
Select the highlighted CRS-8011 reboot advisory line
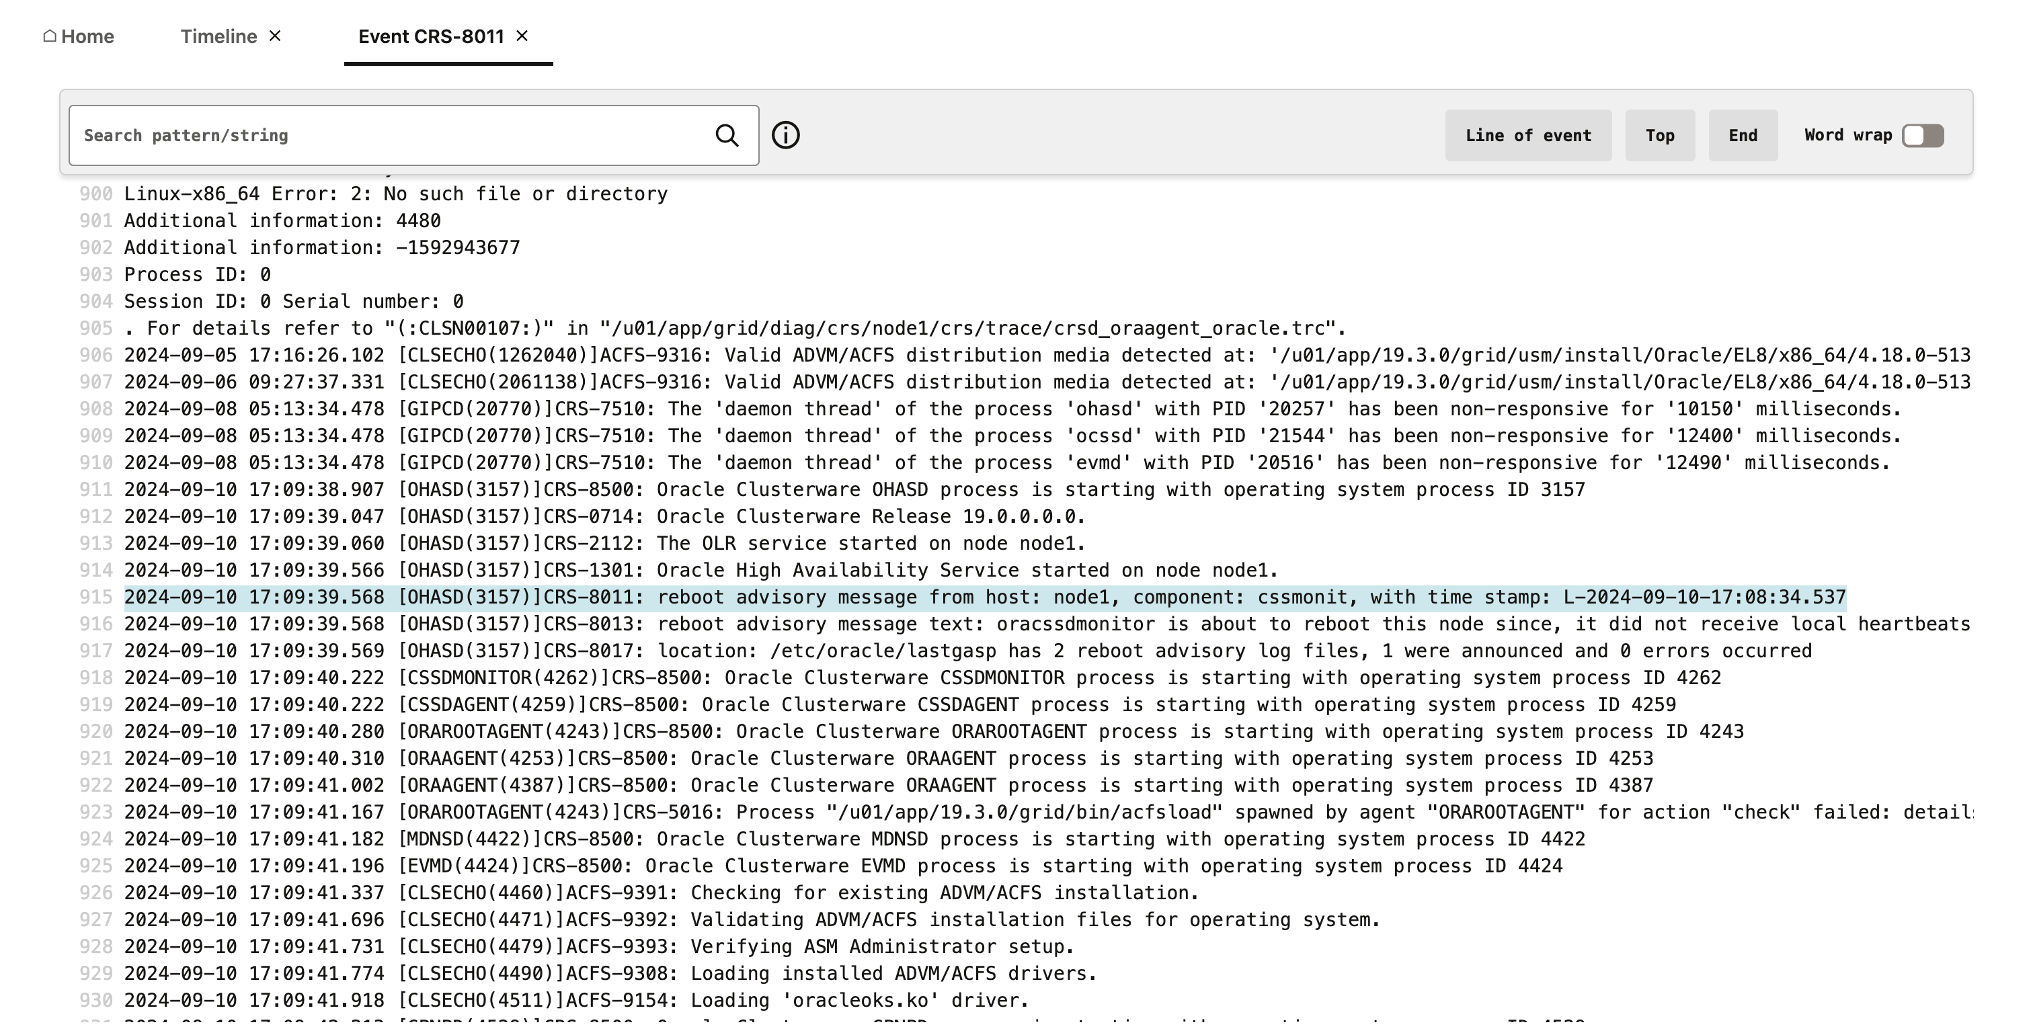[947, 597]
